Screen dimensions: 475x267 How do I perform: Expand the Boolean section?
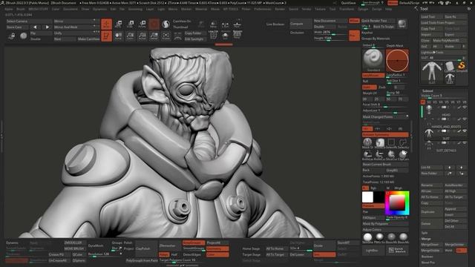click(427, 257)
